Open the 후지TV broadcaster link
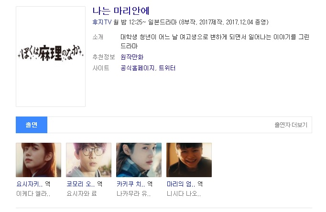 [102, 22]
